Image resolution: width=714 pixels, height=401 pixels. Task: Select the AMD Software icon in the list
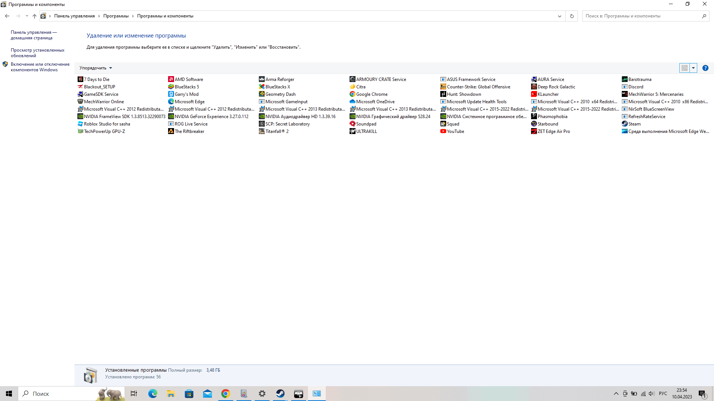coord(171,79)
